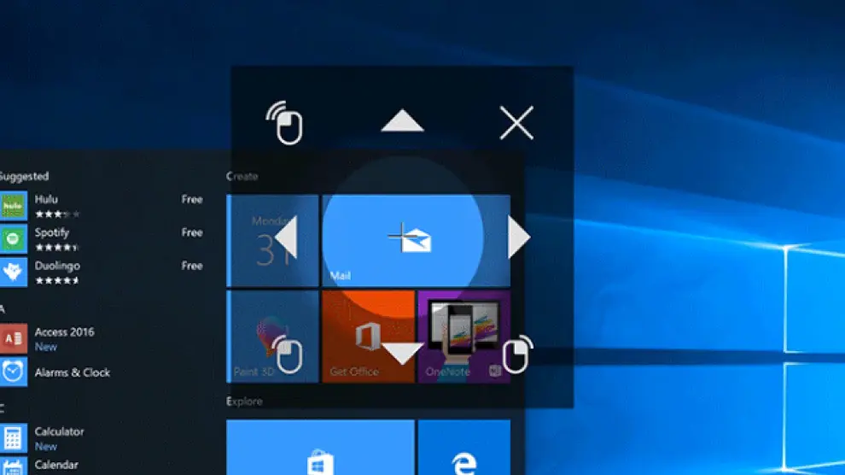Choose the right-click mouse icon in the overlay
Viewport: 845px width, 475px height.
click(x=516, y=355)
